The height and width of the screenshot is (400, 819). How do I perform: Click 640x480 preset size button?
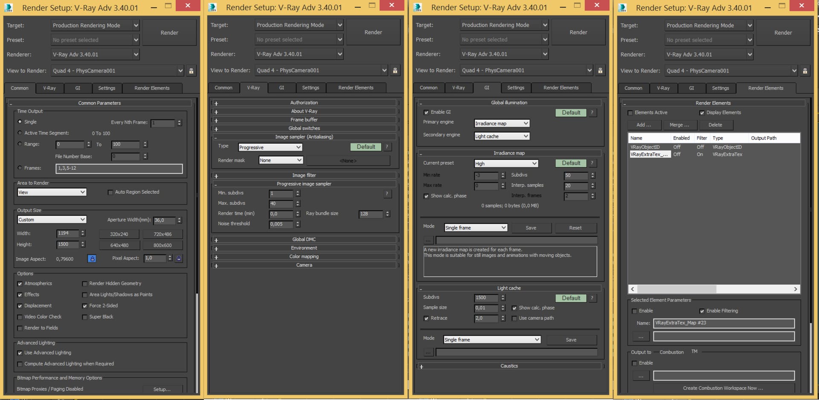[x=119, y=245]
